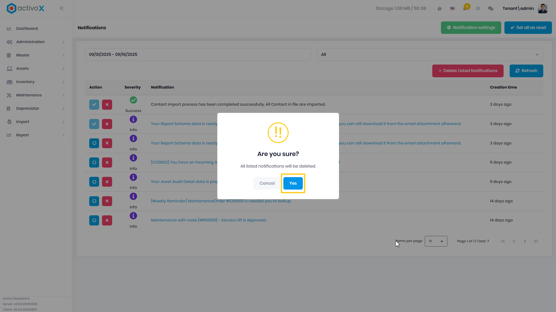Click Delete Listed Notifications button
Viewport: 556px width, 312px height.
(x=468, y=71)
